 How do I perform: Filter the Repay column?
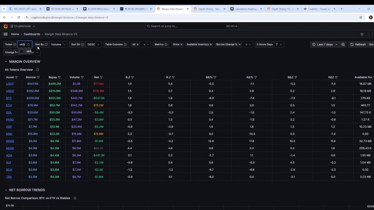pyautogui.click(x=59, y=77)
